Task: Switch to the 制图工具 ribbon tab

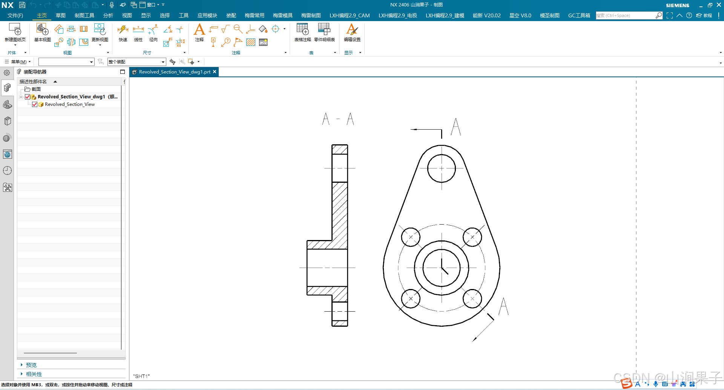Action: pyautogui.click(x=84, y=15)
